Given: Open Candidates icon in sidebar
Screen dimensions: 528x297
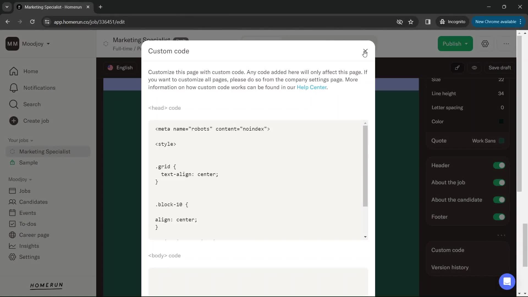Looking at the screenshot, I should [12, 202].
